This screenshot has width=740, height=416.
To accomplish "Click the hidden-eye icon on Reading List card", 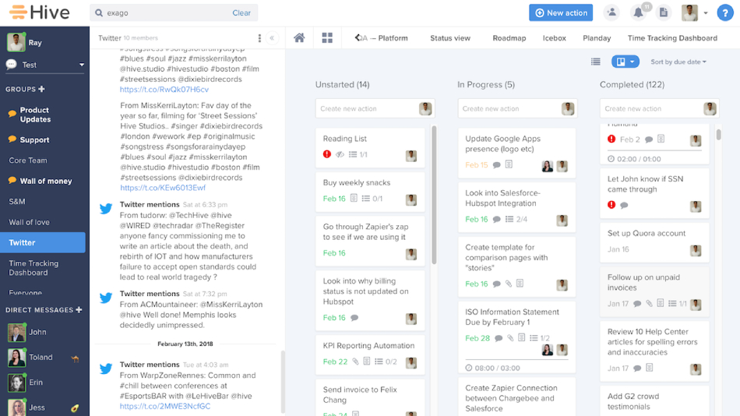I will (x=340, y=154).
